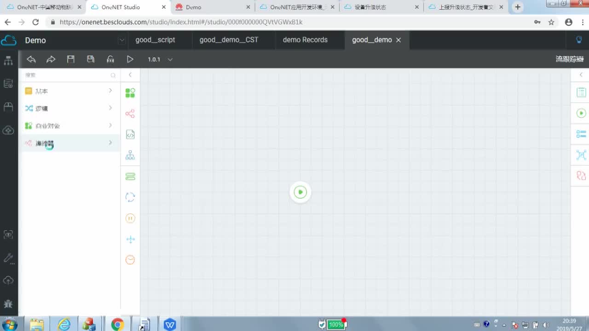Expand the category with the green objects icon
Screen dimensions: 589x331
pyautogui.click(x=69, y=126)
